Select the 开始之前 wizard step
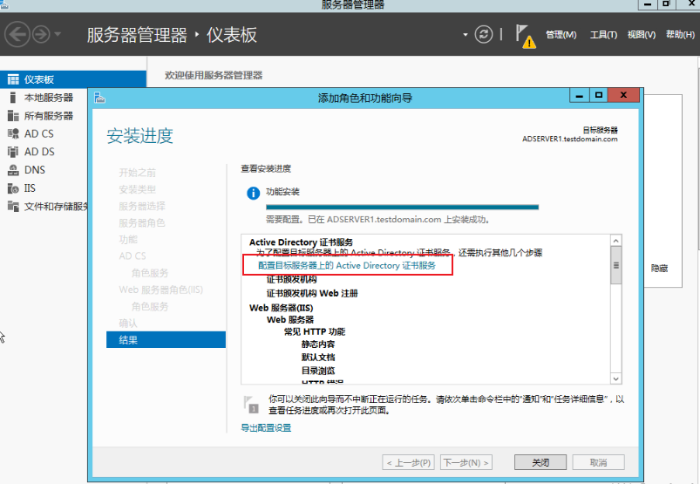Screen dimensions: 700x484 click(x=138, y=173)
